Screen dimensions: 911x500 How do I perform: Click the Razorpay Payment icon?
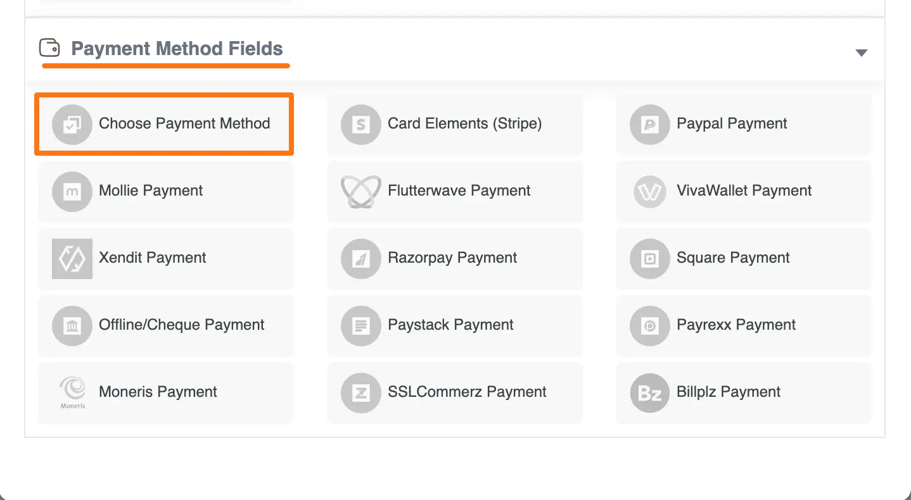[x=360, y=258]
